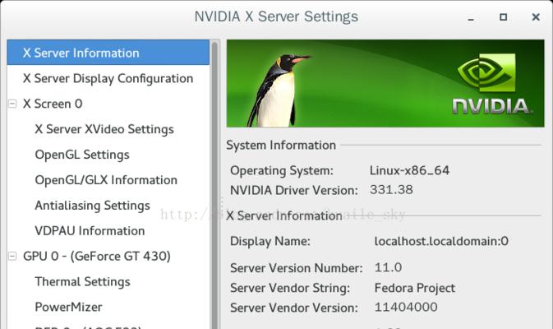The width and height of the screenshot is (553, 329).
Task: Open X Server XVideo Settings
Action: 104,129
